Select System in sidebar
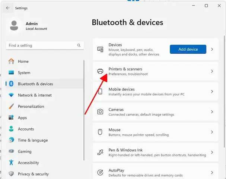The width and height of the screenshot is (226, 179). coord(45,73)
